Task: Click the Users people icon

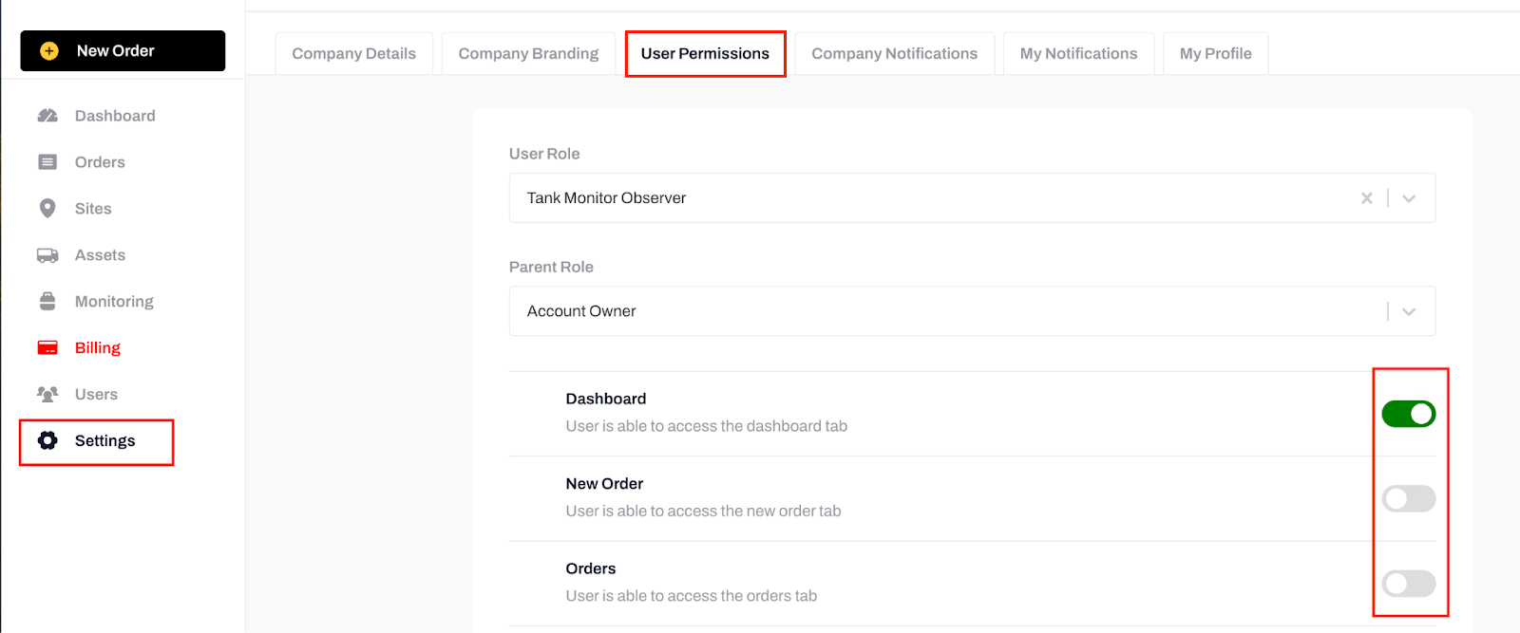Action: 47,394
